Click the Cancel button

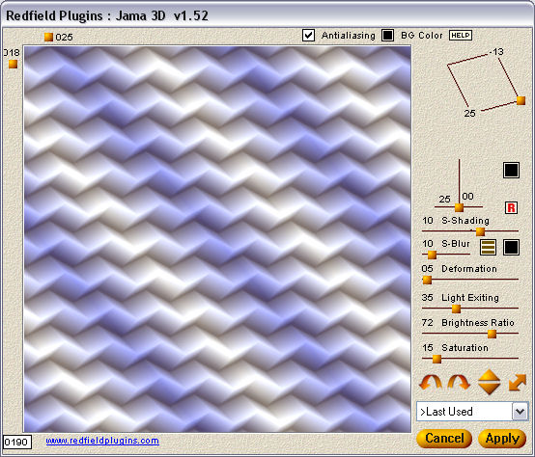(x=444, y=439)
